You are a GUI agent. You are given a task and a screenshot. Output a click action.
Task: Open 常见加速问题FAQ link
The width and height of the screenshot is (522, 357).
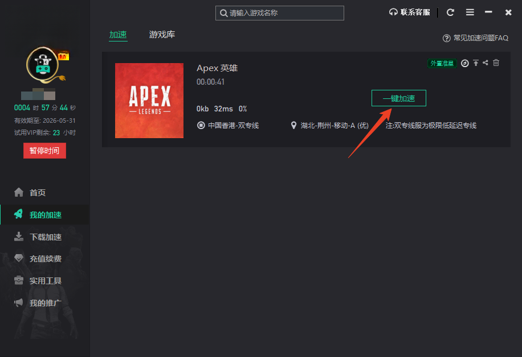(x=475, y=38)
